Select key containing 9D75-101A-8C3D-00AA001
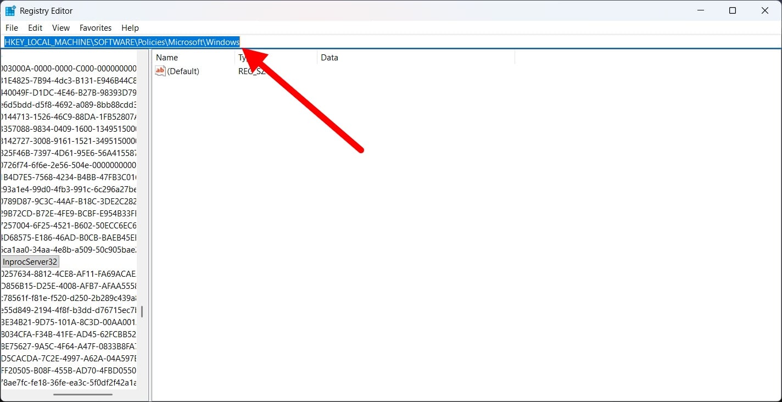Image resolution: width=782 pixels, height=402 pixels. click(69, 322)
